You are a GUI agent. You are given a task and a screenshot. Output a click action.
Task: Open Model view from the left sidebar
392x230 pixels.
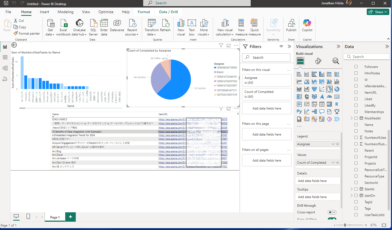point(5,68)
